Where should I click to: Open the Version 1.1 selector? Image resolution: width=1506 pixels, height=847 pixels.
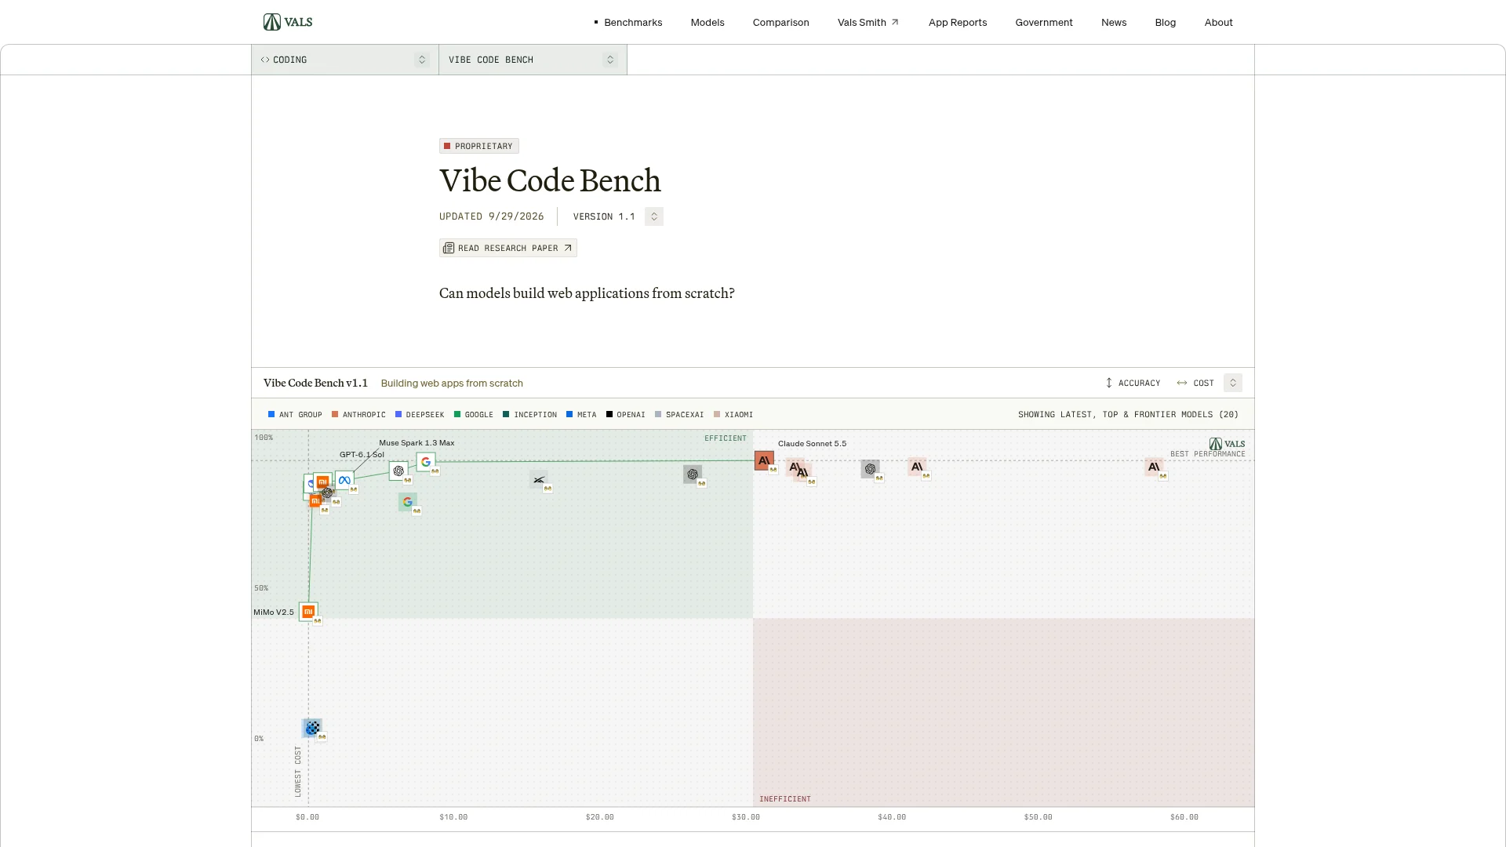pyautogui.click(x=654, y=216)
